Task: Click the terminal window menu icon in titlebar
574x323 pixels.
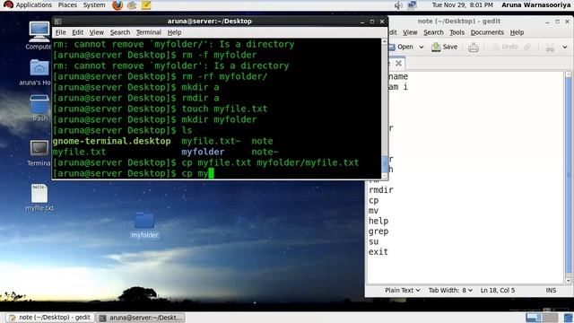Action: pyautogui.click(x=57, y=22)
